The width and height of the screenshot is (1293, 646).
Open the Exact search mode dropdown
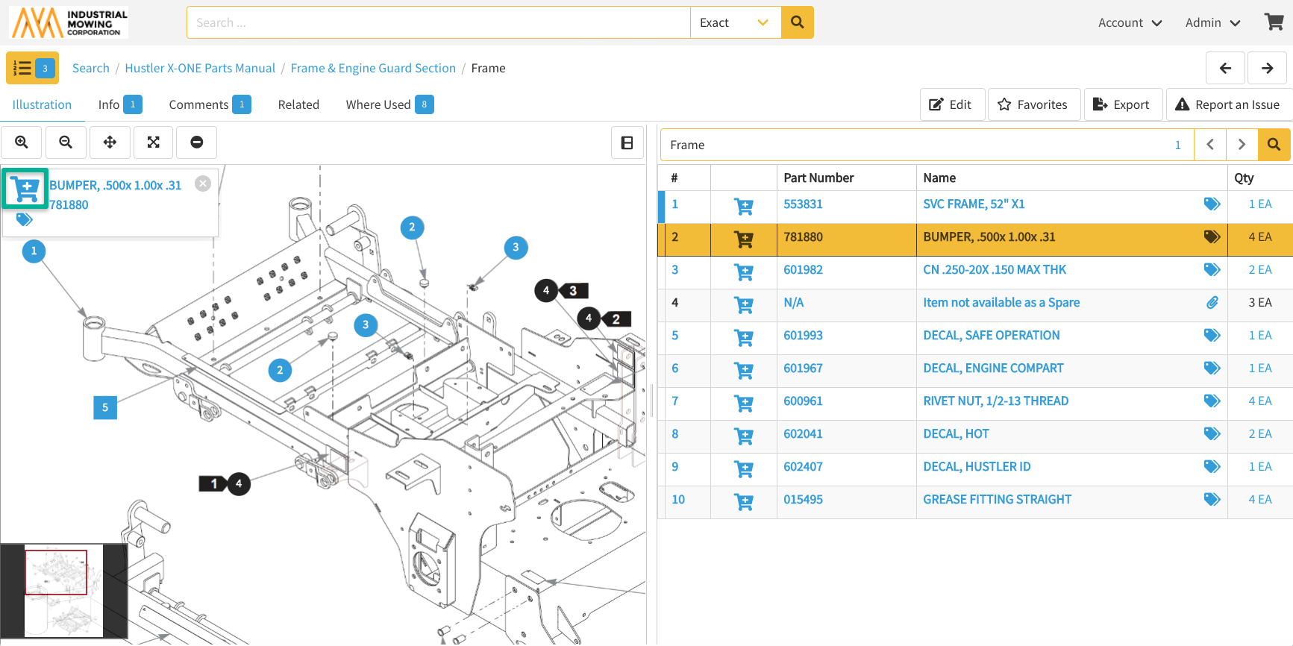point(735,22)
